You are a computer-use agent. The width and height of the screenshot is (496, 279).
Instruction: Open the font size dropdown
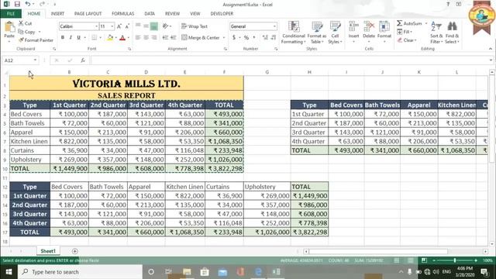(112, 26)
